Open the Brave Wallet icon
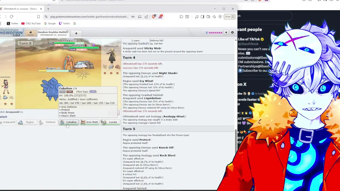This screenshot has width=340, height=191. tap(208, 17)
